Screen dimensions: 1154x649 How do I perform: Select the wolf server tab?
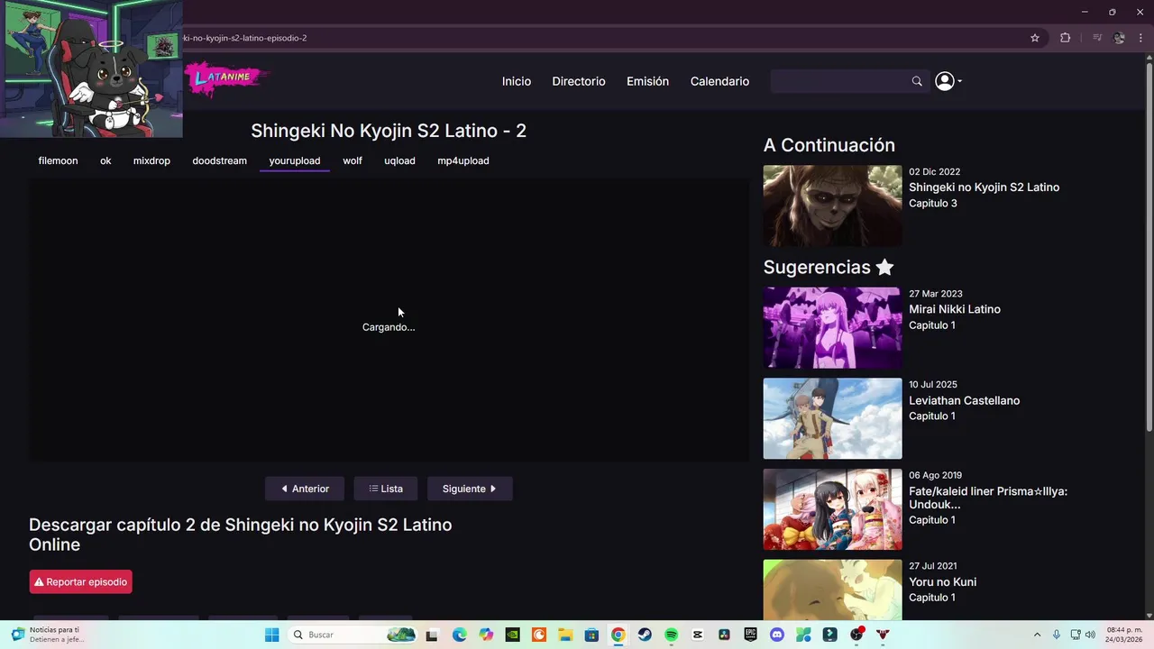tap(353, 160)
